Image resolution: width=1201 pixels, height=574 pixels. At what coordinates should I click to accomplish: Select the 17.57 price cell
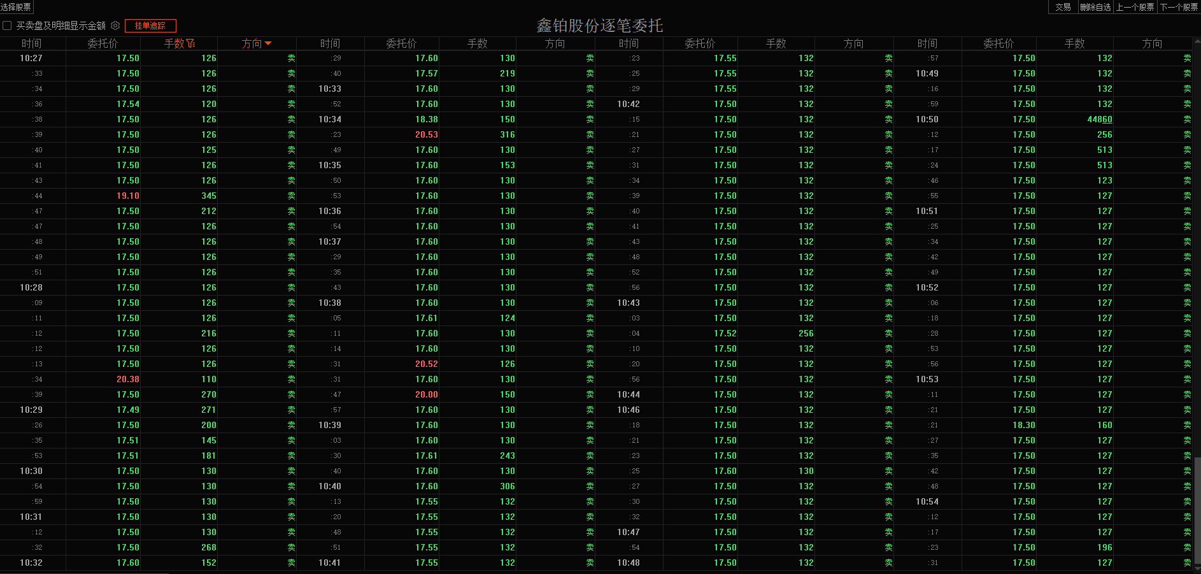427,73
